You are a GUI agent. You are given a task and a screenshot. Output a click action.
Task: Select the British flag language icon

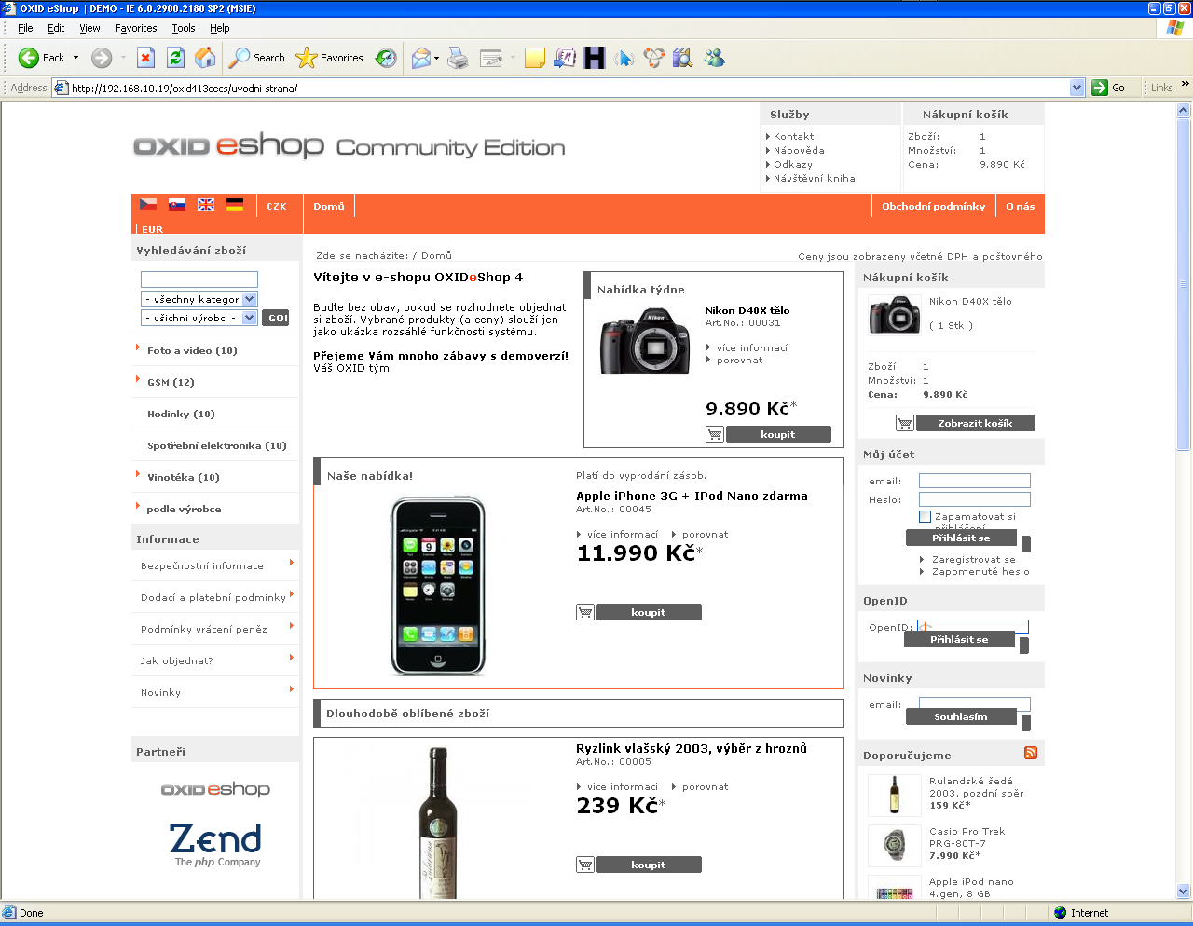(x=206, y=205)
